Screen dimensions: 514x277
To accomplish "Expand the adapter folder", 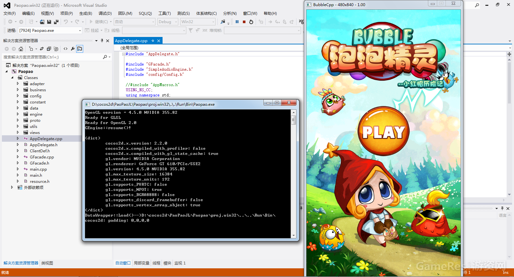I will point(18,84).
